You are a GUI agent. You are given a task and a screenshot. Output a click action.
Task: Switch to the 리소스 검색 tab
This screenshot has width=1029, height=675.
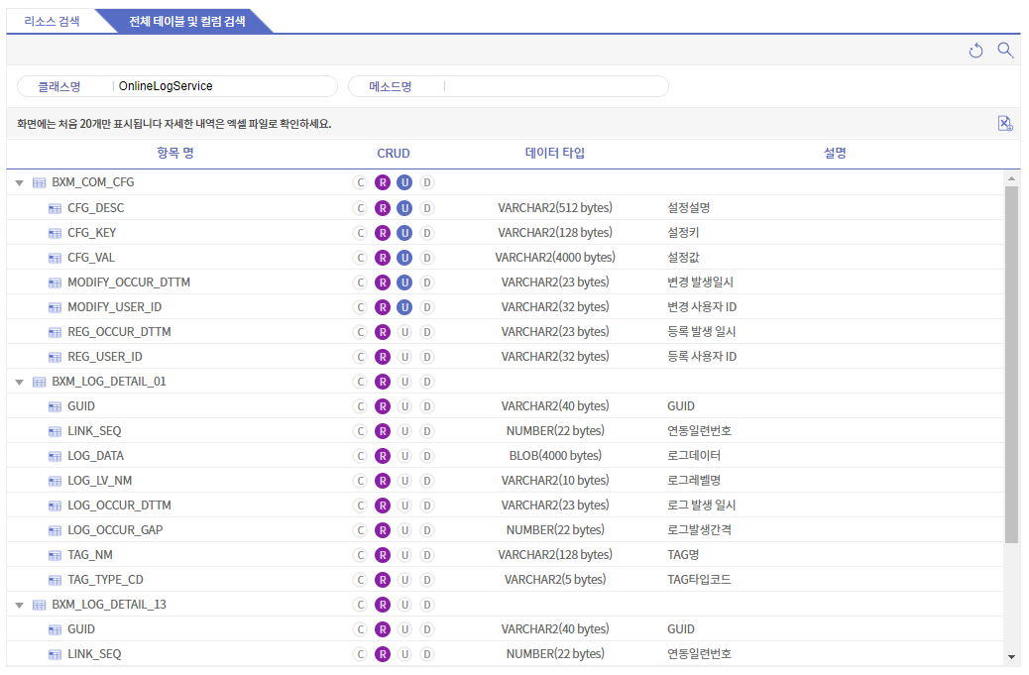[x=52, y=21]
